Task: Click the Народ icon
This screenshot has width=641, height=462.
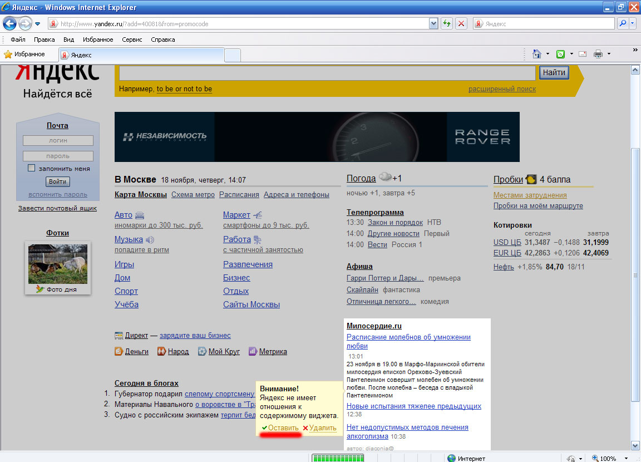Action: click(x=161, y=351)
